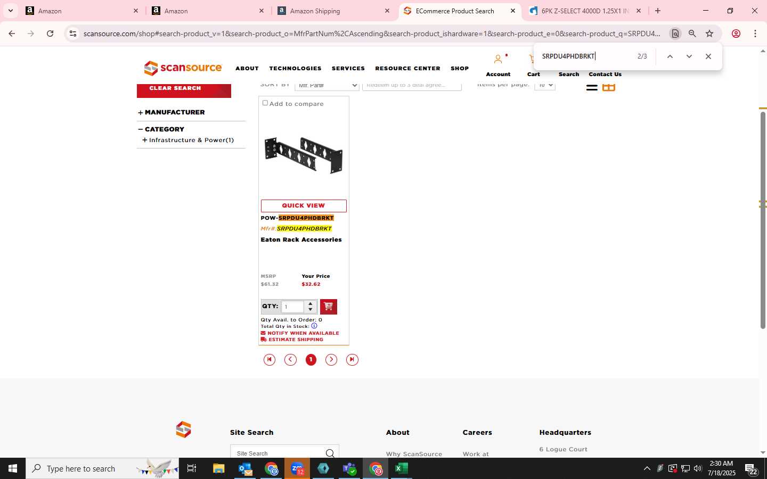Click NOTIFY WHEN AVAILABLE link

click(300, 333)
